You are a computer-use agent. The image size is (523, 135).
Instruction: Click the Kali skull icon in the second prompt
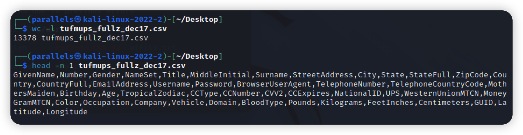click(78, 57)
